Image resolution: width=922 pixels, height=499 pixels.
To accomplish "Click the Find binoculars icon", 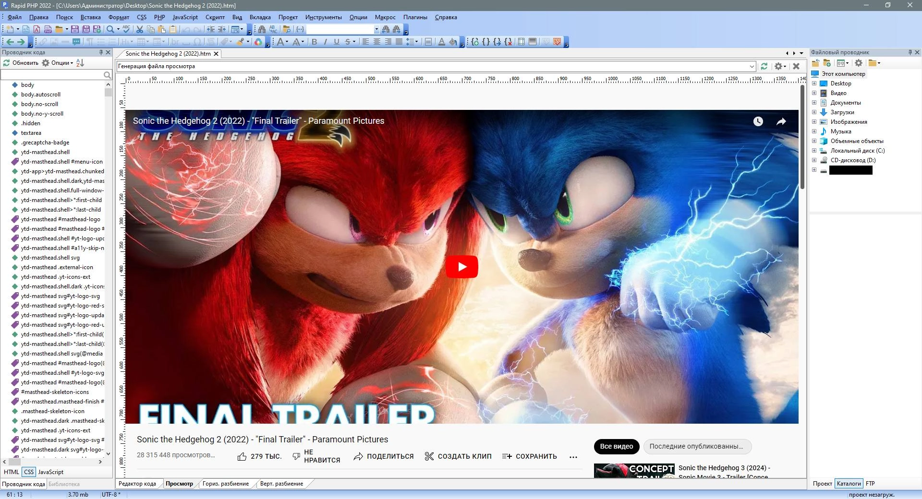I will [x=262, y=29].
